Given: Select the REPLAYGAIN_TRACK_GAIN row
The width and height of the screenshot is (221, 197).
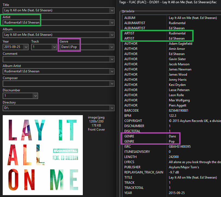Looking at the screenshot, I should tap(172, 172).
